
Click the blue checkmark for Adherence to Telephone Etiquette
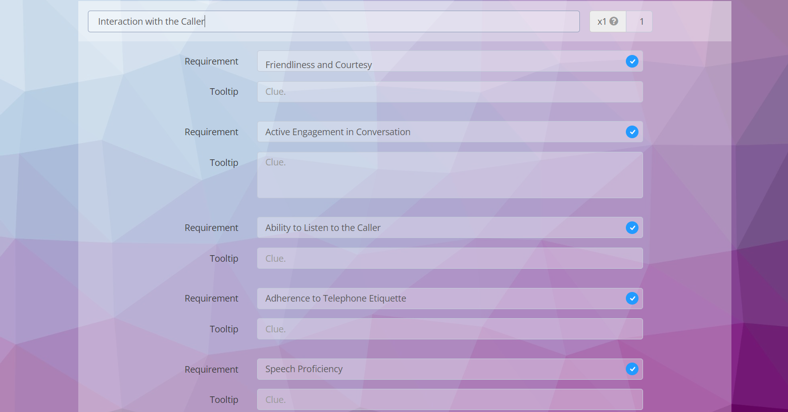click(632, 299)
